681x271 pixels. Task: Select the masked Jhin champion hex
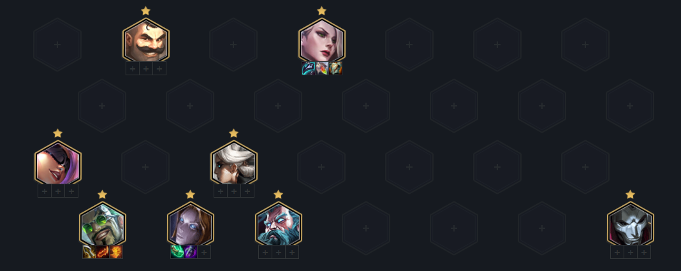(x=631, y=225)
